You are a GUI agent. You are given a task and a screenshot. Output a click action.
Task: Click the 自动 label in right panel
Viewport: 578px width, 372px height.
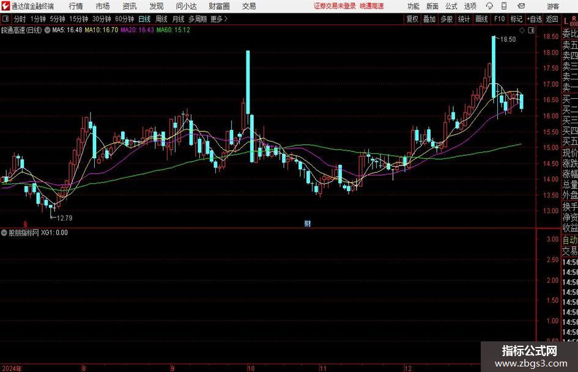[x=570, y=240]
